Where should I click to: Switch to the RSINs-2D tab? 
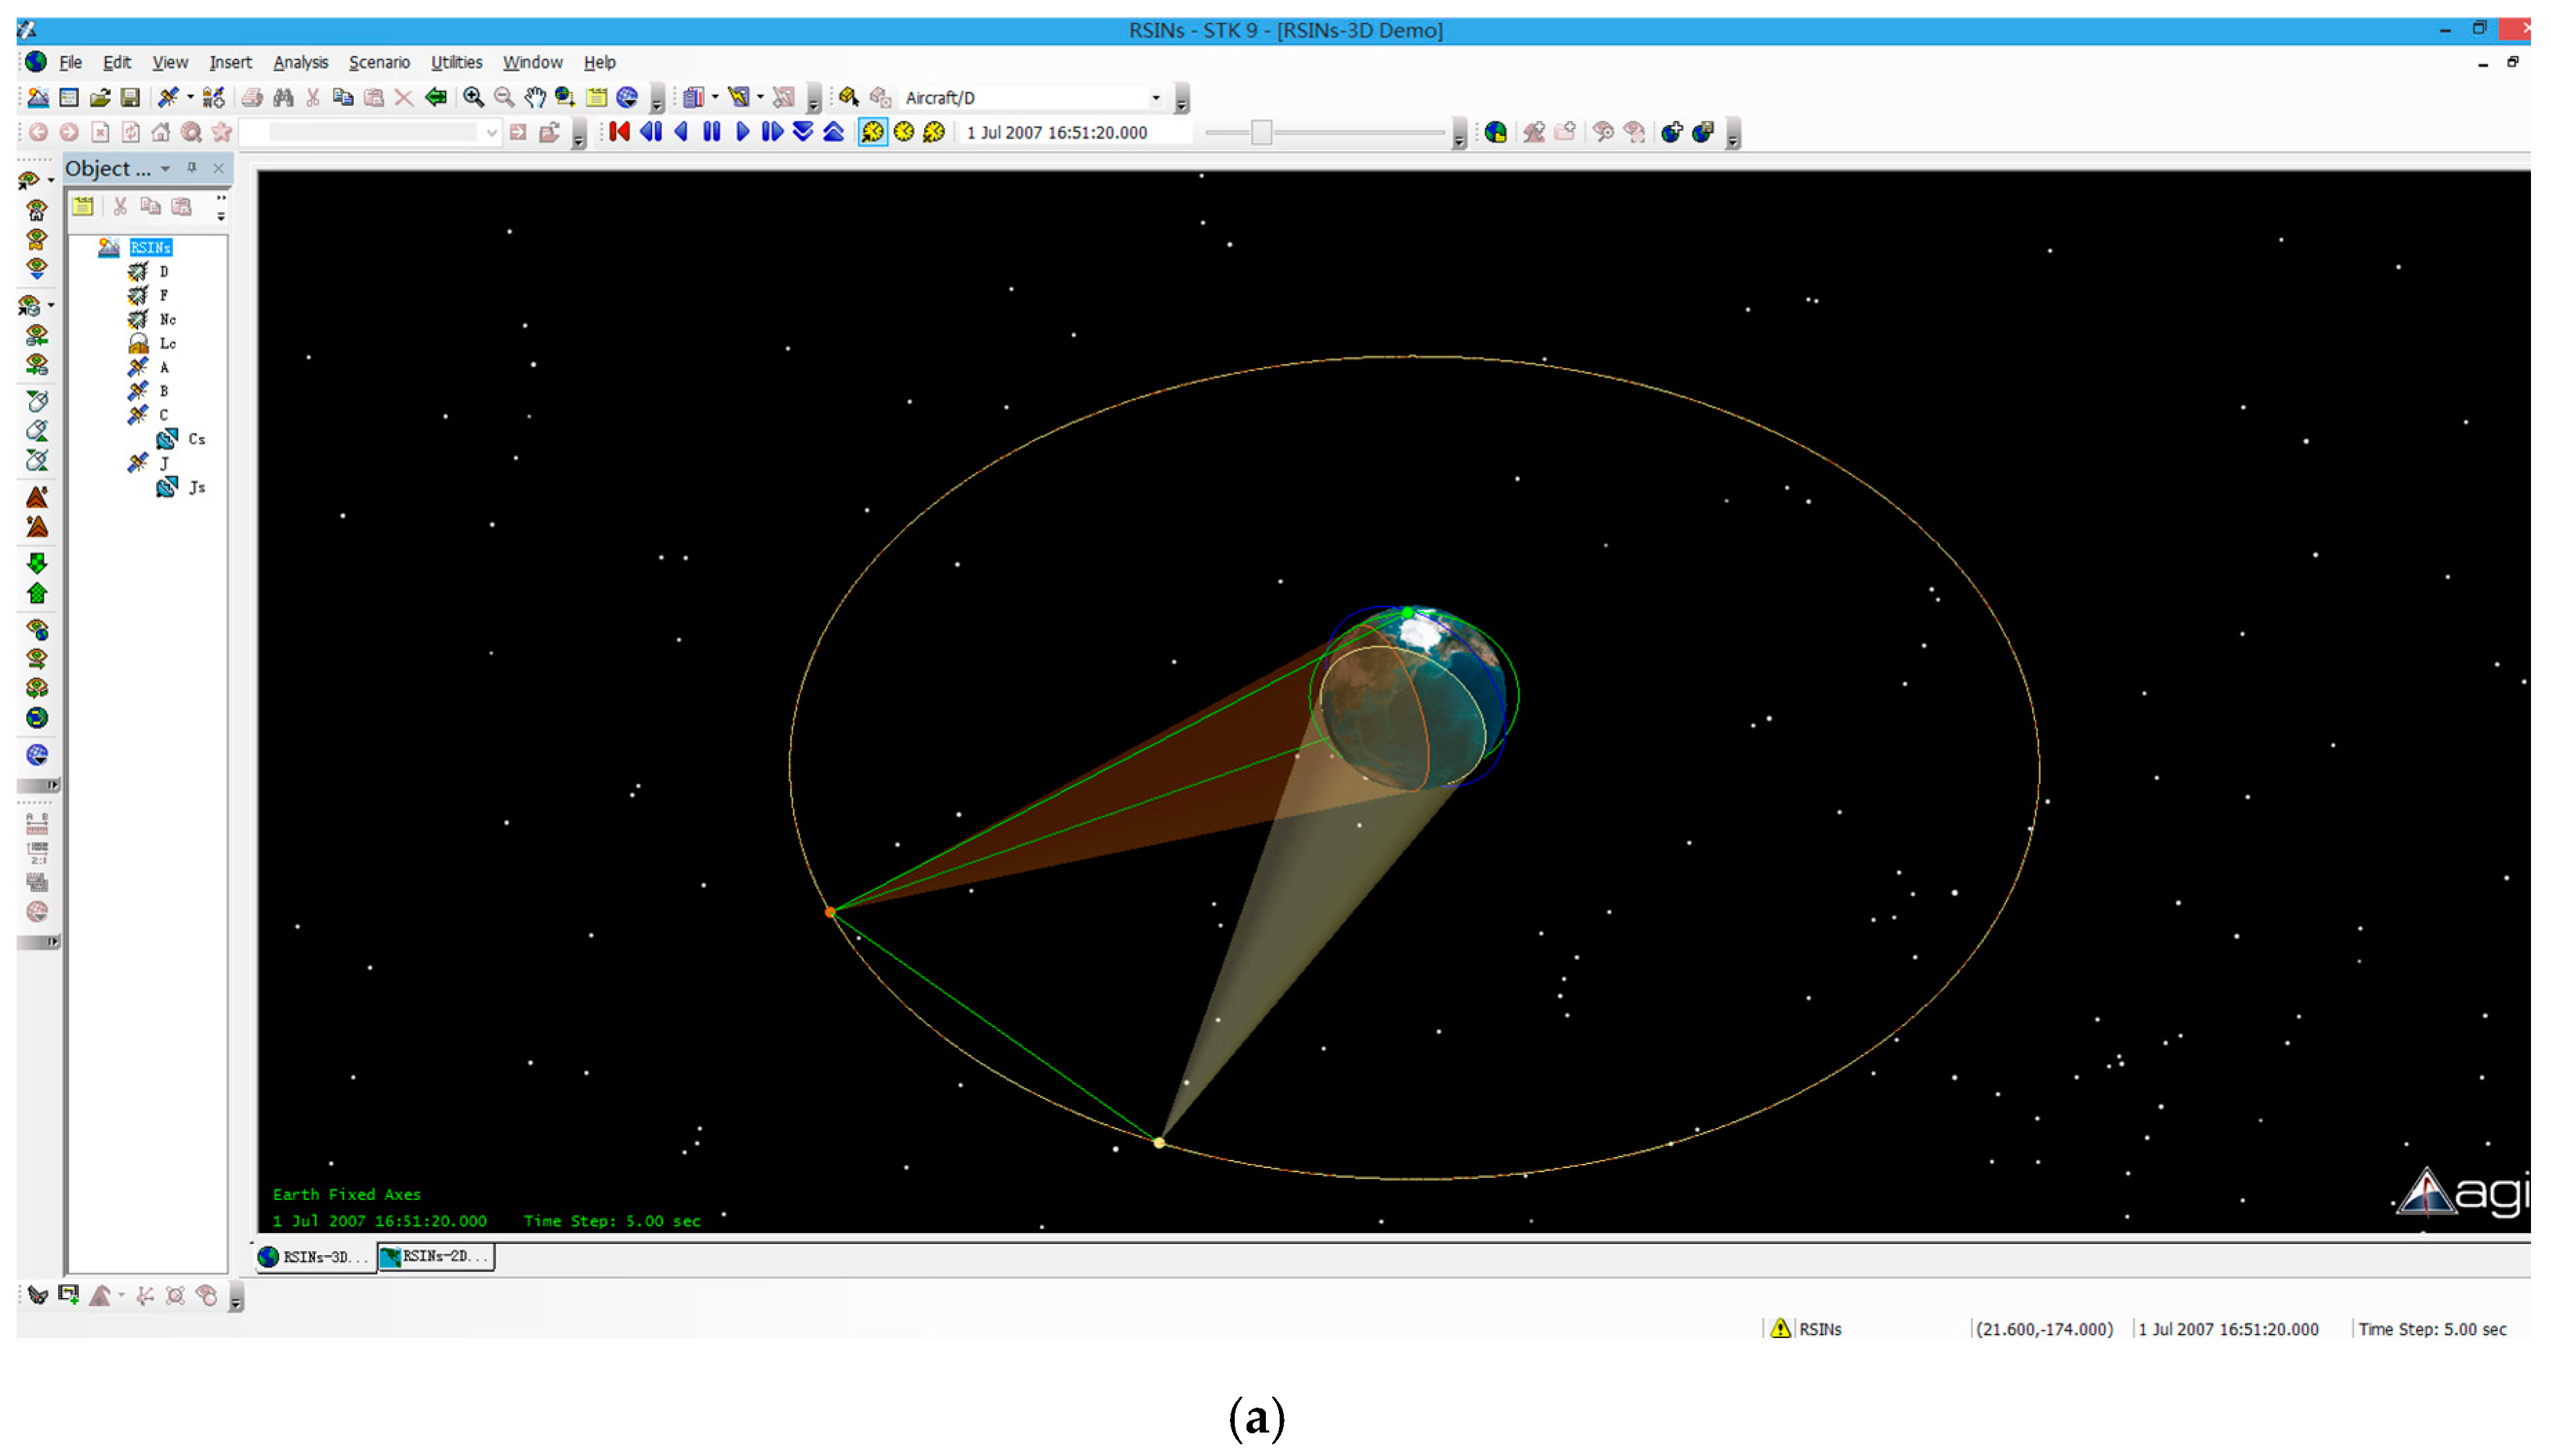pyautogui.click(x=436, y=1256)
